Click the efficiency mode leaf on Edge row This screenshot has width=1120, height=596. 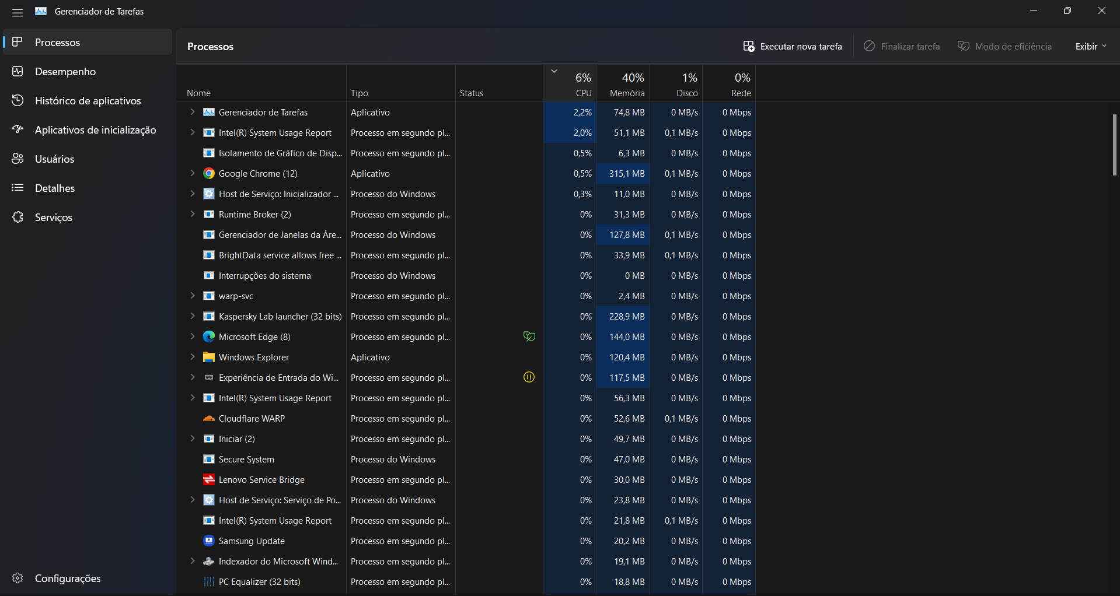pos(529,336)
